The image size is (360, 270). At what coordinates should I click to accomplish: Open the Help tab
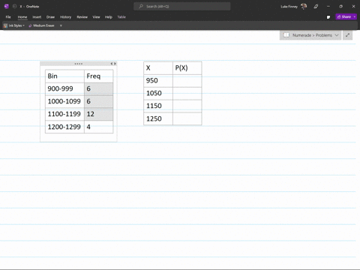point(109,17)
